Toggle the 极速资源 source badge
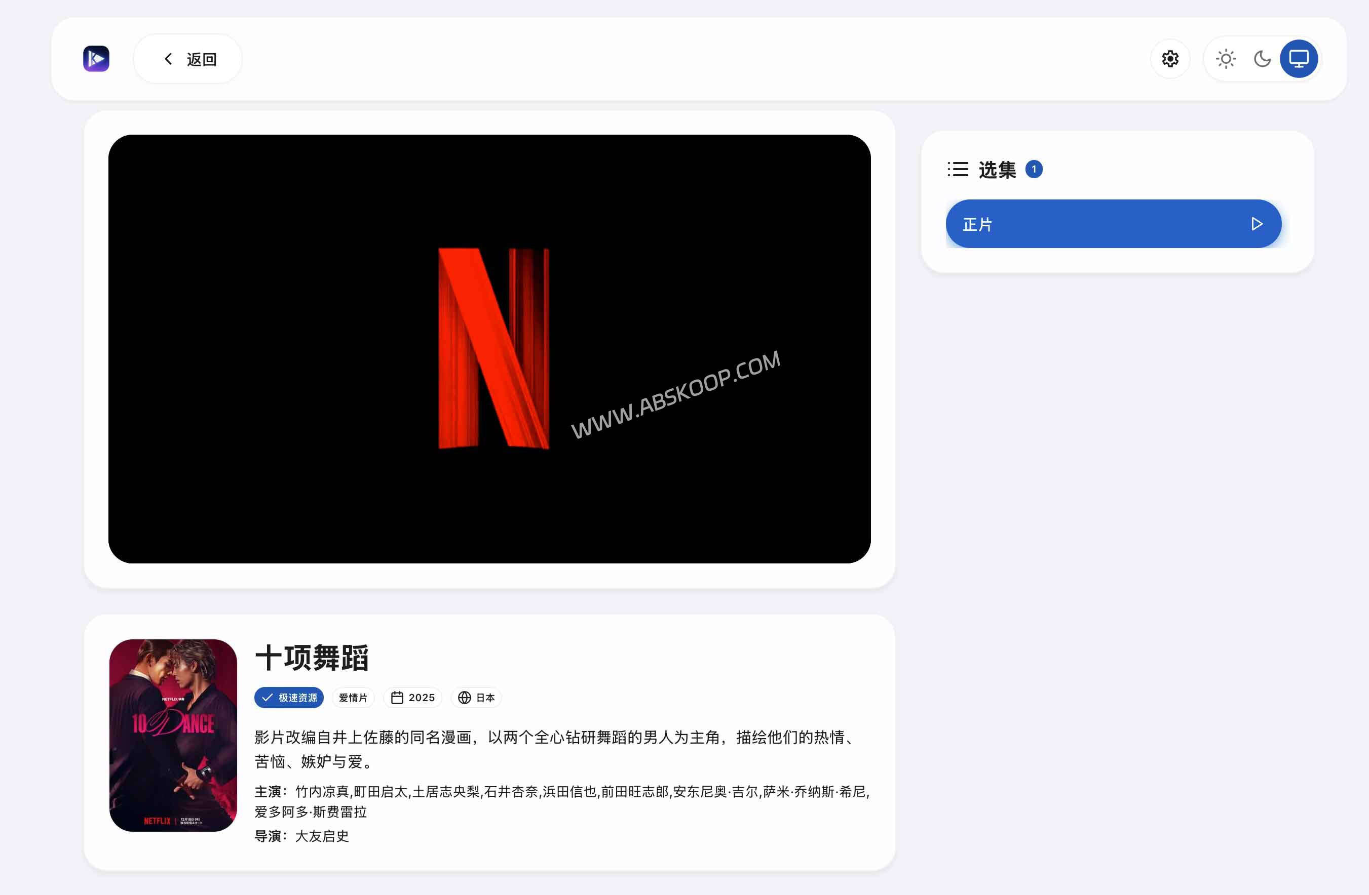Image resolution: width=1369 pixels, height=895 pixels. [289, 697]
